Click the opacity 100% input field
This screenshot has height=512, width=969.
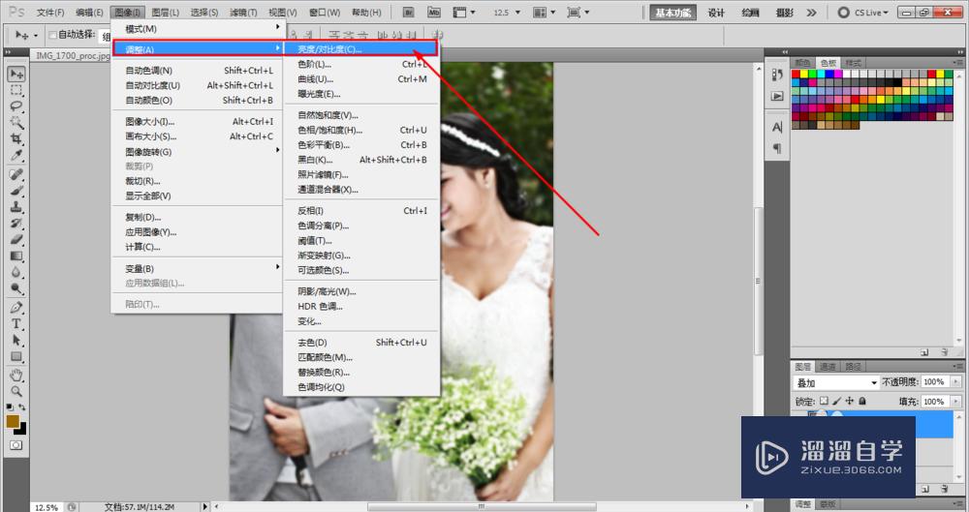(934, 381)
